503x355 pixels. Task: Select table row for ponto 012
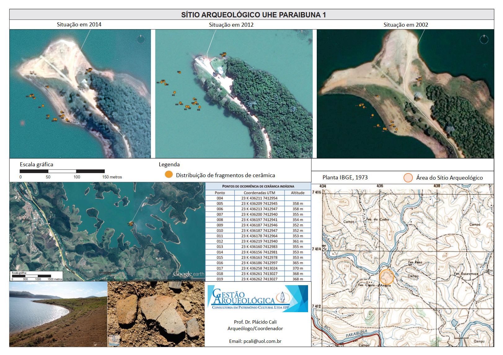click(x=258, y=241)
